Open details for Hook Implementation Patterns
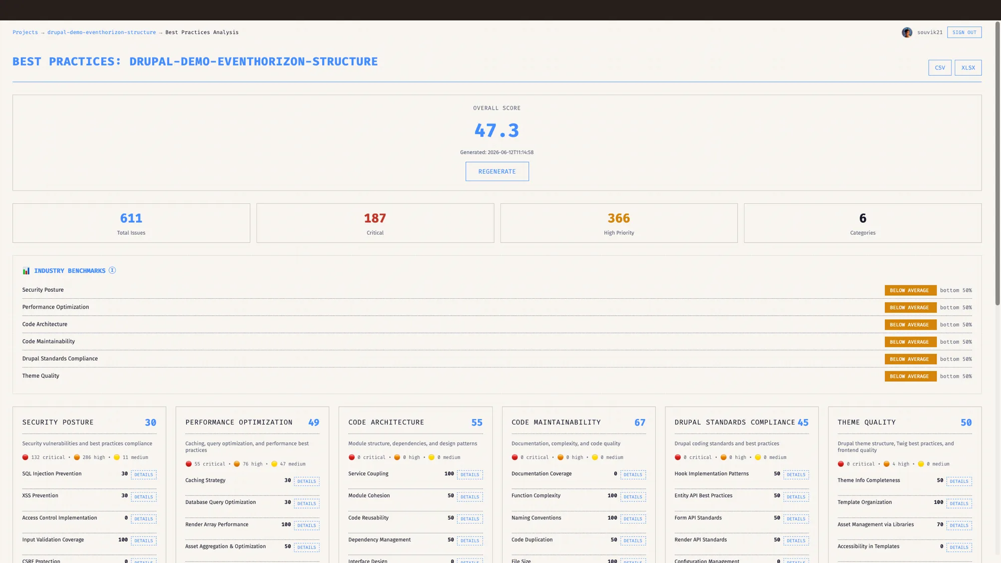1001x563 pixels. point(796,474)
